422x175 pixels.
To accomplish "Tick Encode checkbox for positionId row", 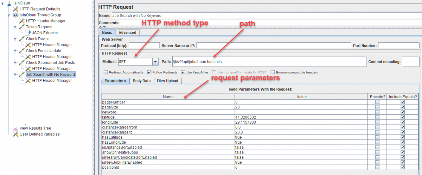I will 377,168.
